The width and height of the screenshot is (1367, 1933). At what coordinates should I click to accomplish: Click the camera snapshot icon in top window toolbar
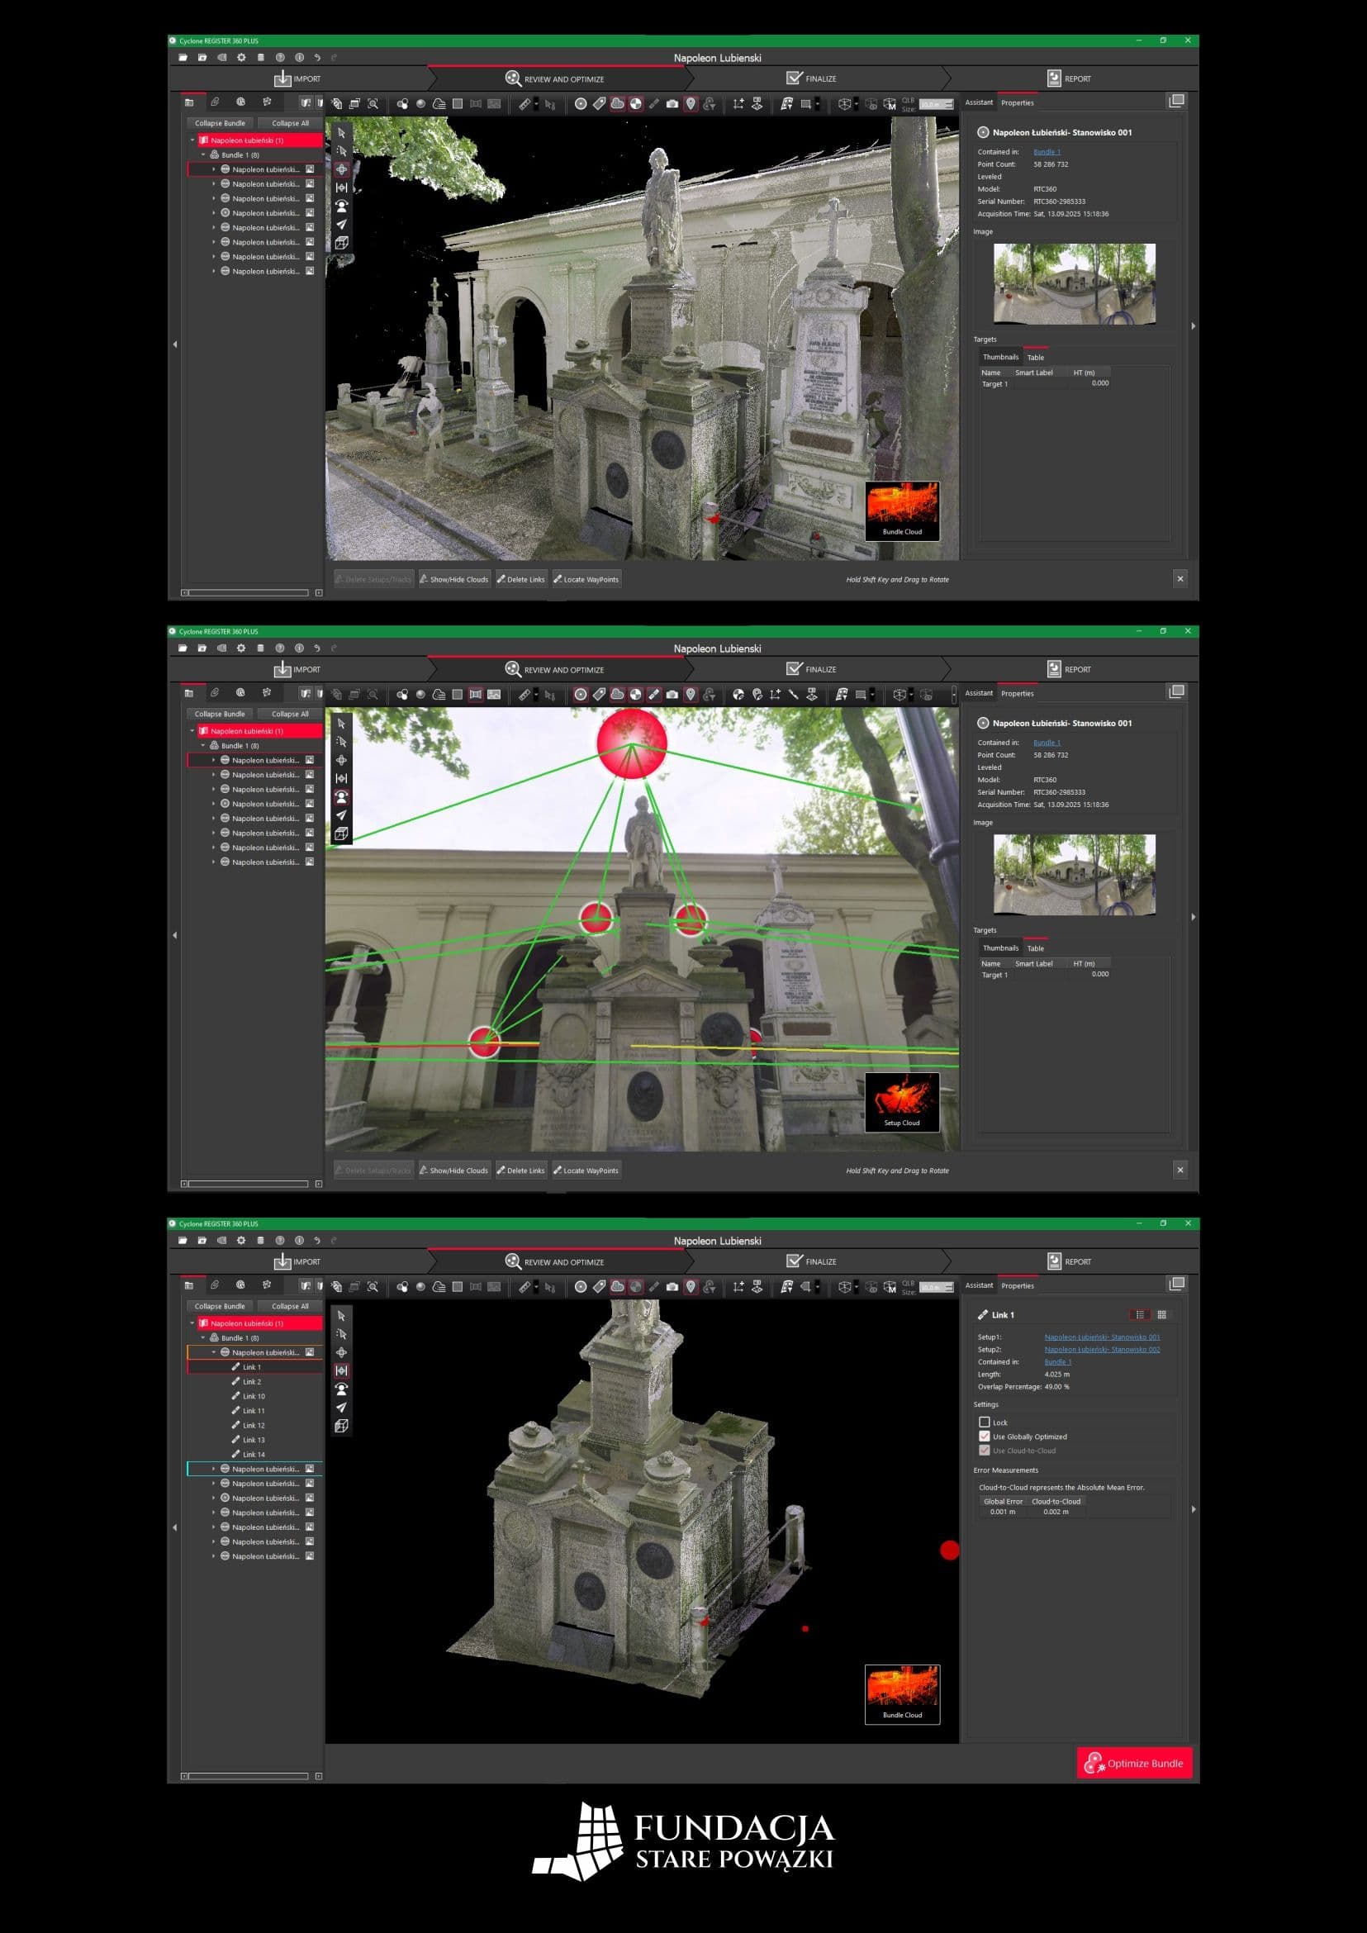coord(672,103)
